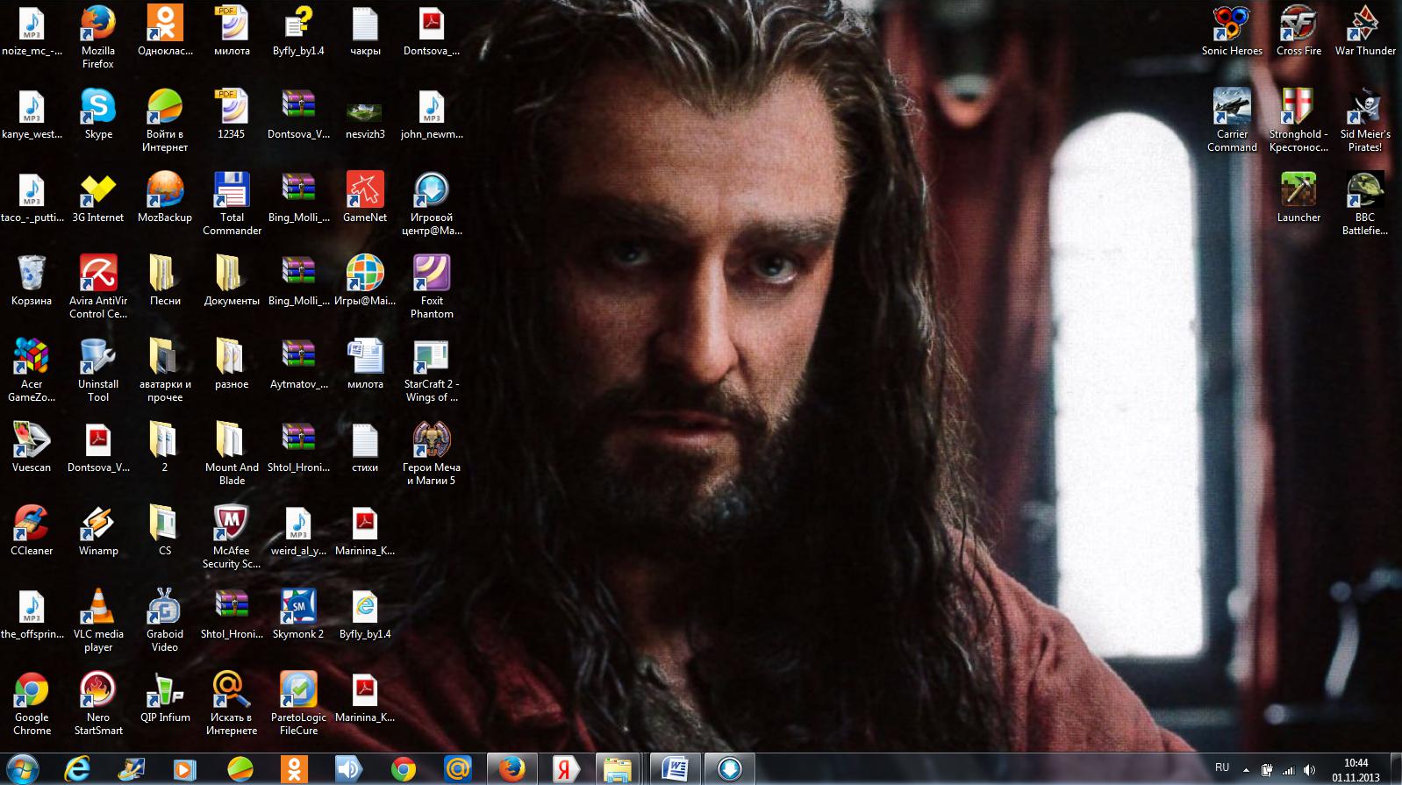Screen dimensions: 1402x785
Task: Select the аватарки и прочее folder
Action: coord(165,370)
